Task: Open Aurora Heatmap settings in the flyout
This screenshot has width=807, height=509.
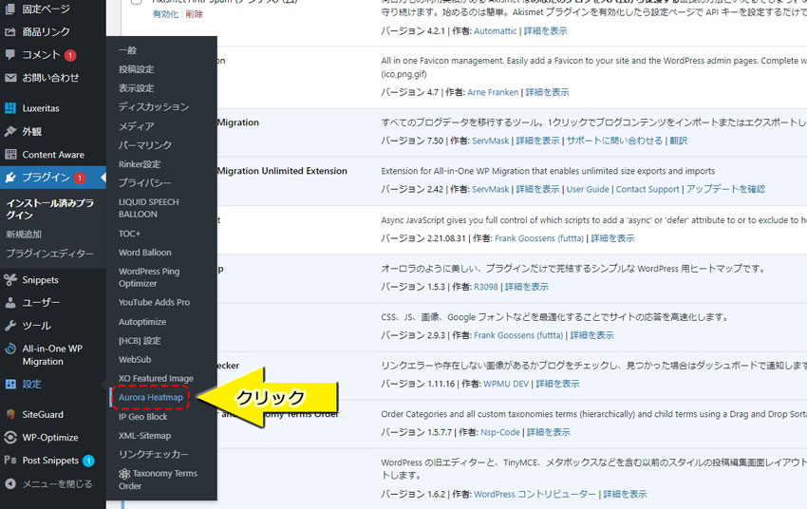Action: point(151,397)
